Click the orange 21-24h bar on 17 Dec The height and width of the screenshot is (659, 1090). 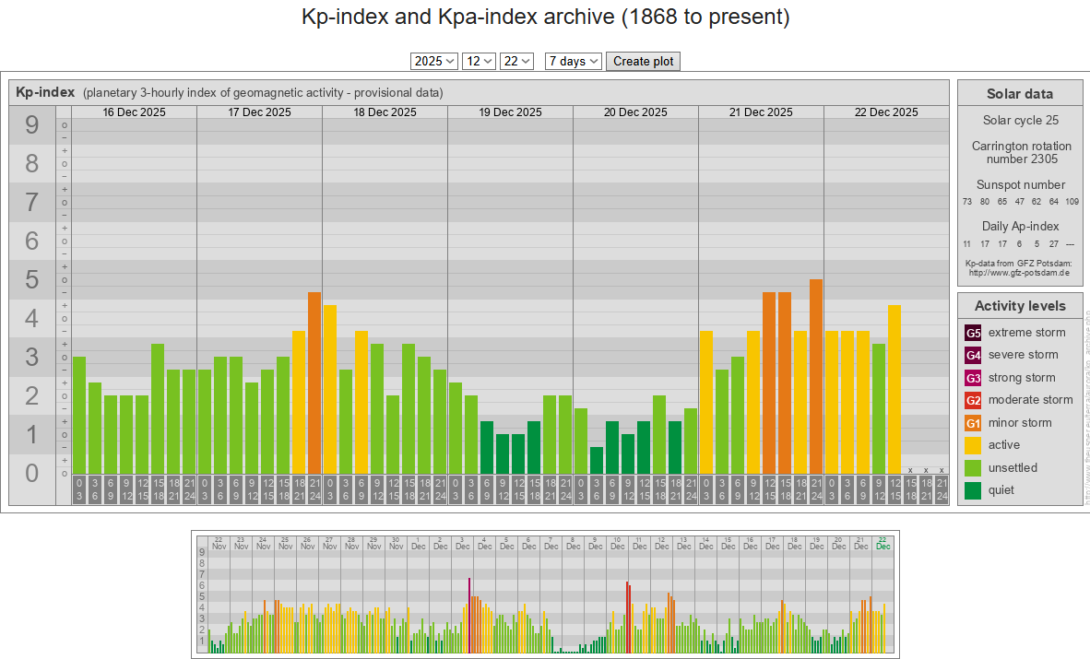pos(314,383)
